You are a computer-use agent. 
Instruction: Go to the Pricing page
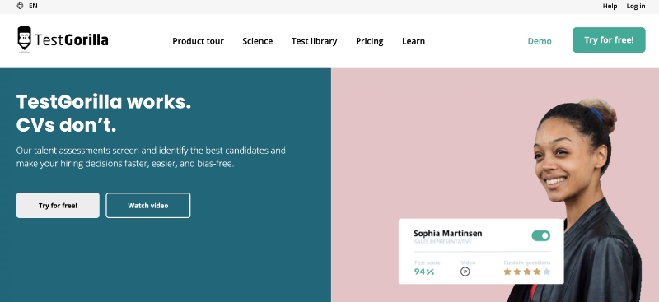tap(369, 41)
